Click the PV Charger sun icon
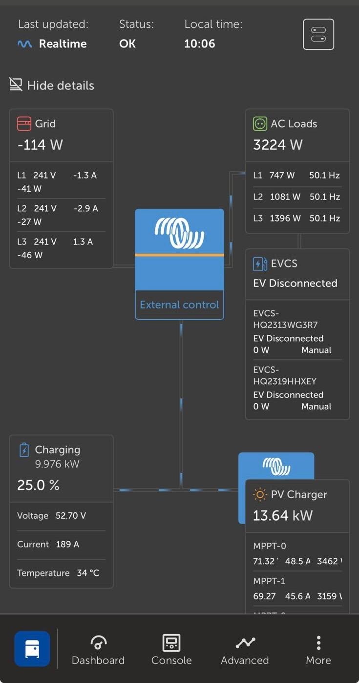 [x=260, y=495]
